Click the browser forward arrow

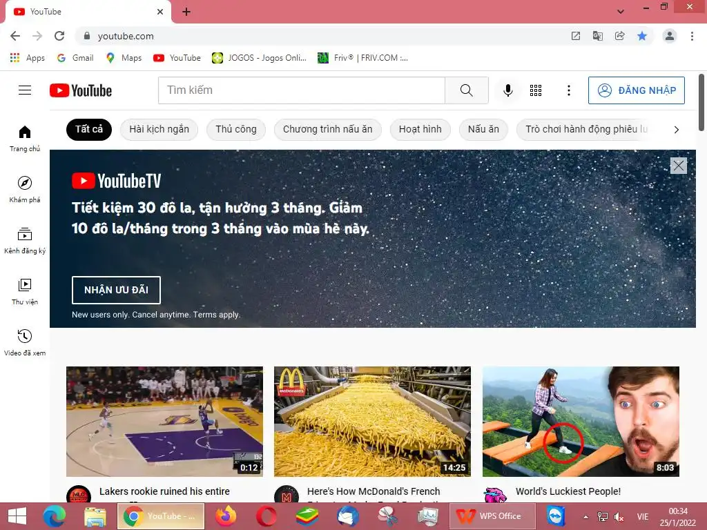tap(37, 36)
